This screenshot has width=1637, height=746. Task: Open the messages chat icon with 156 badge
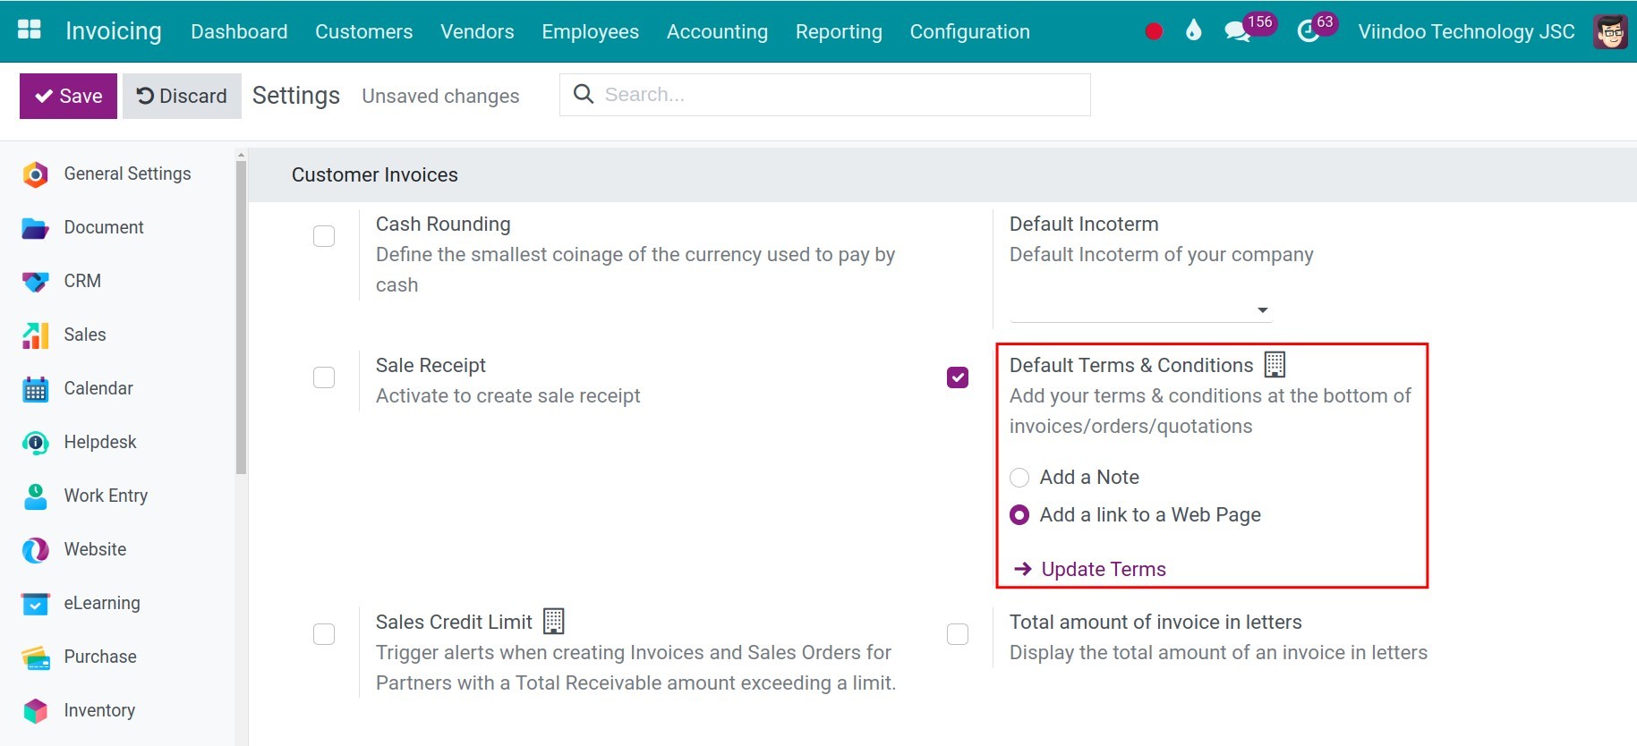(1237, 31)
